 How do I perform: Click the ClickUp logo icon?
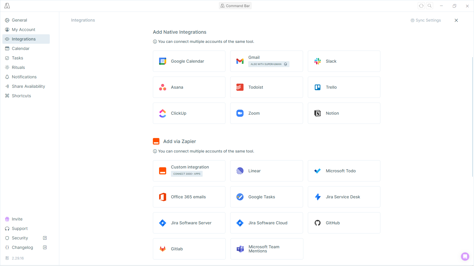(163, 113)
